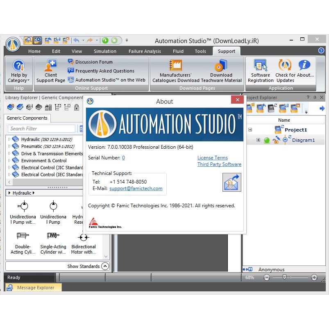Start simulation with the green play button

(x=105, y=40)
